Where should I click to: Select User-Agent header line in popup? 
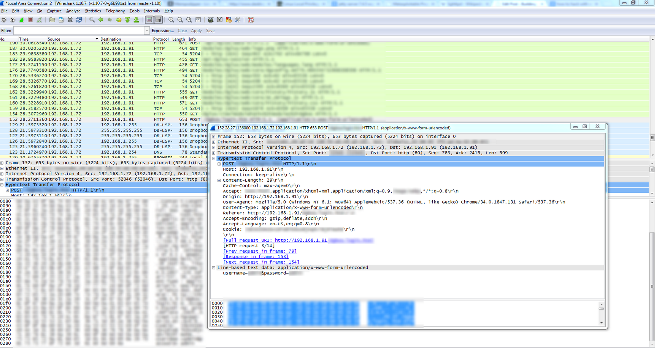pyautogui.click(x=394, y=202)
